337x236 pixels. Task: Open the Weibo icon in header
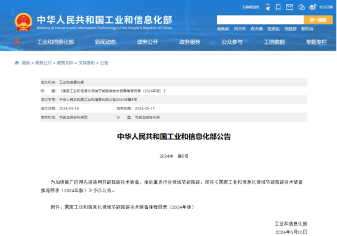313,7
